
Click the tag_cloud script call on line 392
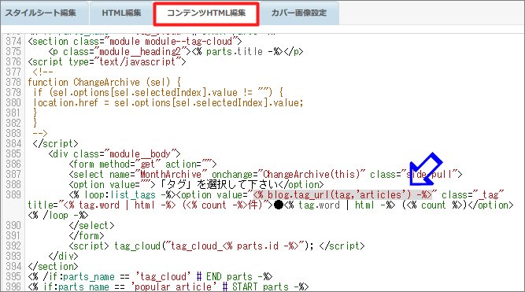pos(216,246)
